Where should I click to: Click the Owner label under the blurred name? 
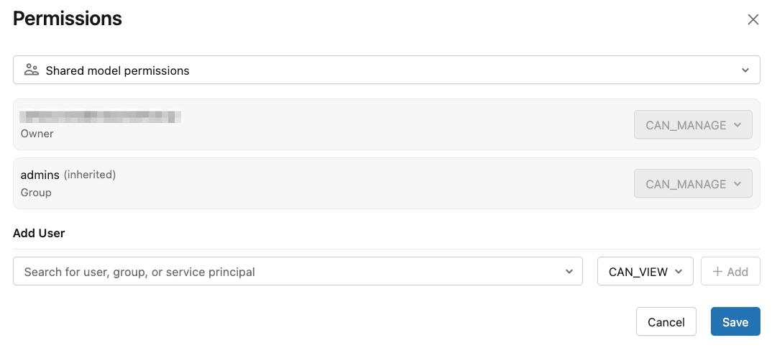point(37,134)
